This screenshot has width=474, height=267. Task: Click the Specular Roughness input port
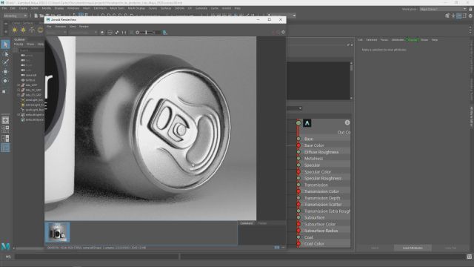[x=298, y=178]
